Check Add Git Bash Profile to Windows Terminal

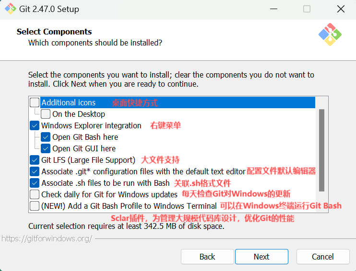pyautogui.click(x=35, y=206)
